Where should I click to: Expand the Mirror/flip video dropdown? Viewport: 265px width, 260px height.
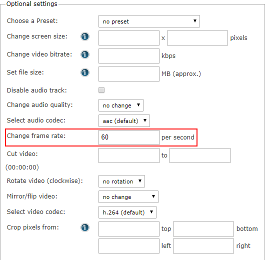128,197
